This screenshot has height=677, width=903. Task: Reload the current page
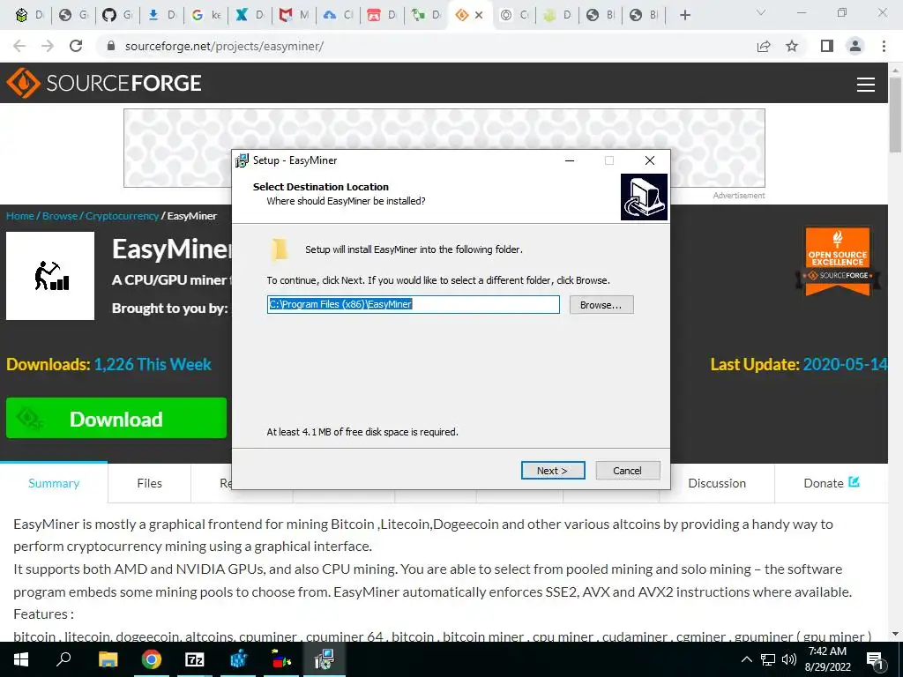click(x=76, y=46)
